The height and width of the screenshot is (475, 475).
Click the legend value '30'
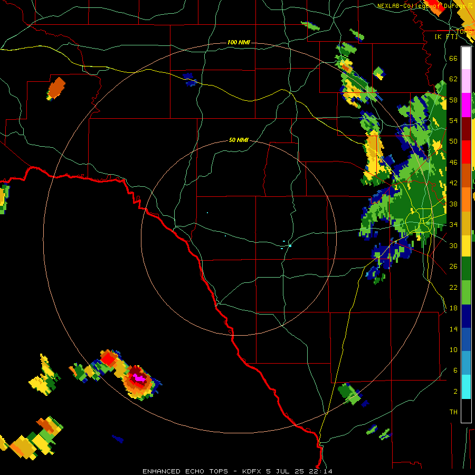point(453,245)
